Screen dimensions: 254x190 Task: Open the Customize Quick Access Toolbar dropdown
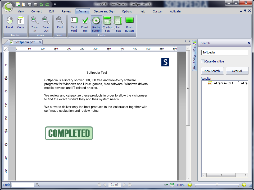(x=55, y=4)
